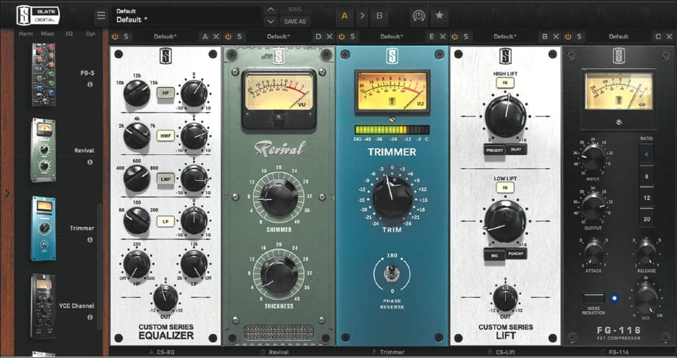Image resolution: width=677 pixels, height=358 pixels.
Task: Open FG-116 preset name dropdown
Action: point(618,37)
